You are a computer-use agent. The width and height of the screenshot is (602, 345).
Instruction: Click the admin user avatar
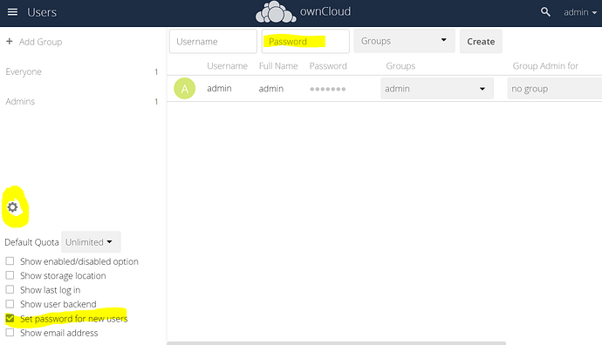point(185,89)
